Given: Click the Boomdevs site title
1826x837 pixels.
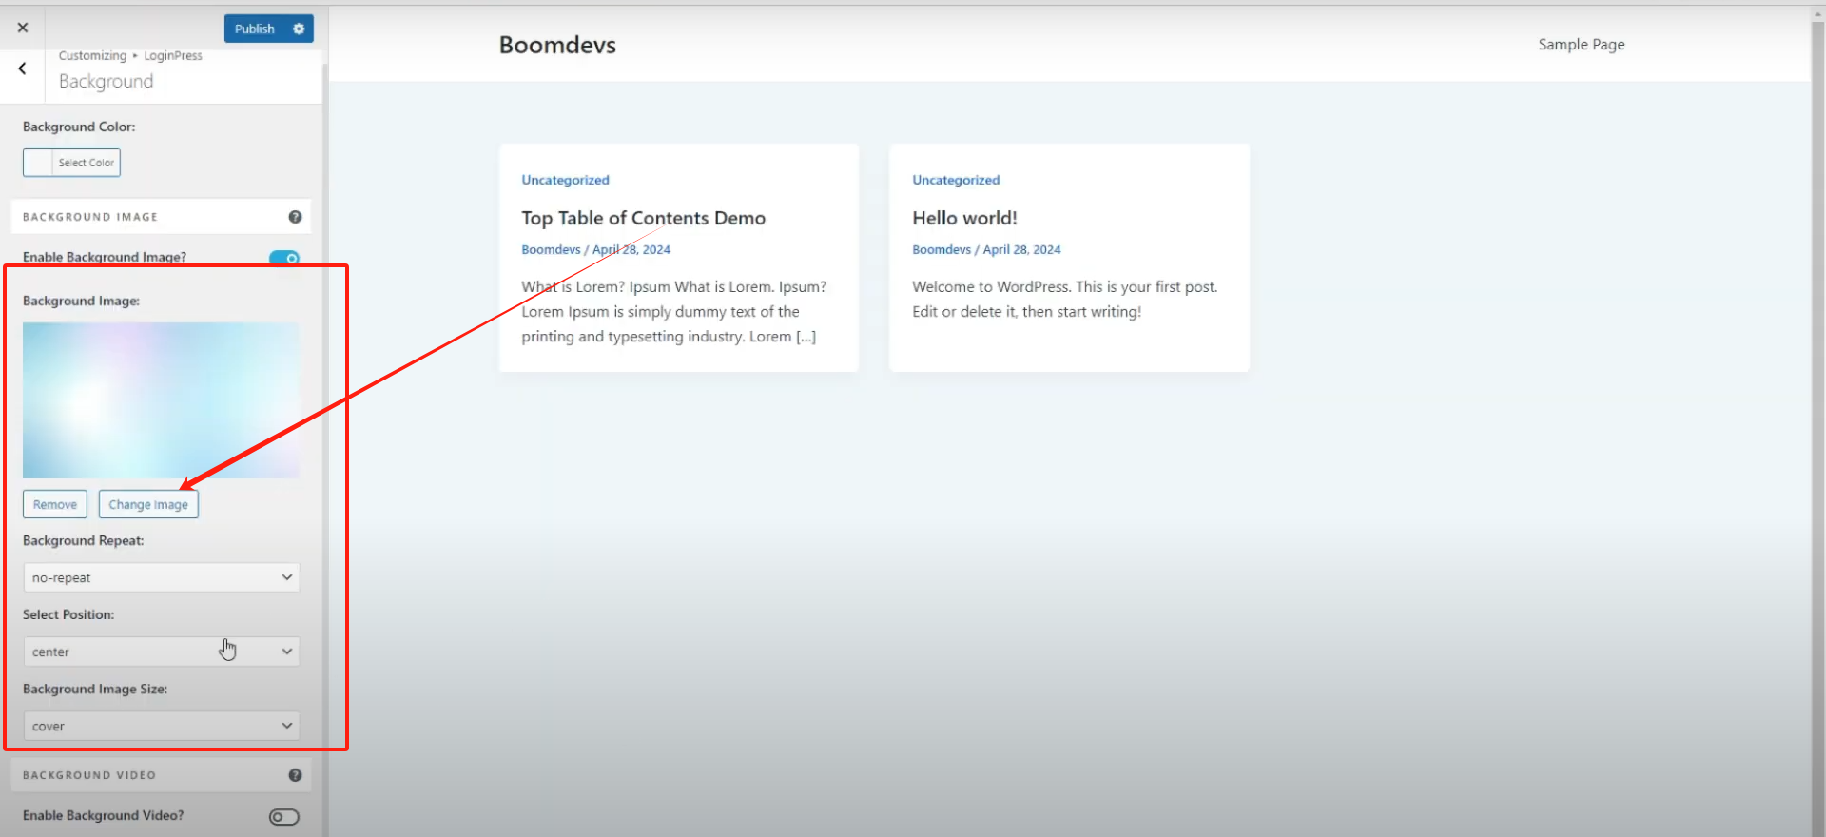Looking at the screenshot, I should (x=557, y=45).
